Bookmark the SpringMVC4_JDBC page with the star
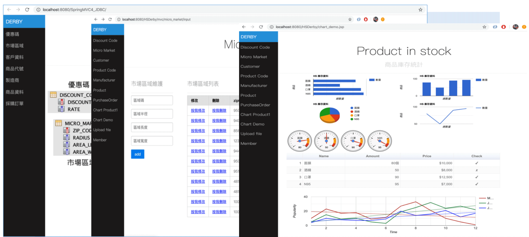 [420, 10]
